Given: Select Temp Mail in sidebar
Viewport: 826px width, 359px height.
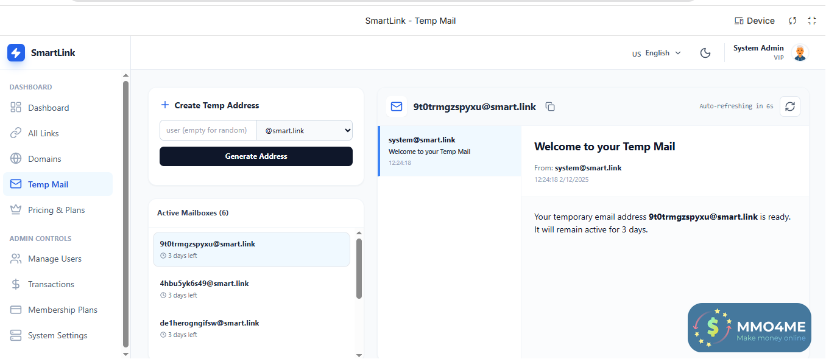Looking at the screenshot, I should 58,184.
